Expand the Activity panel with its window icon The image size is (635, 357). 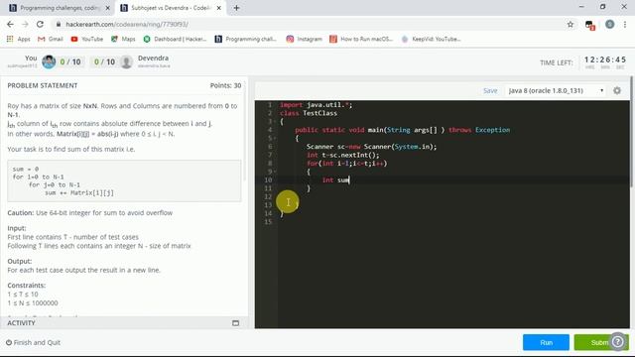[x=236, y=323]
